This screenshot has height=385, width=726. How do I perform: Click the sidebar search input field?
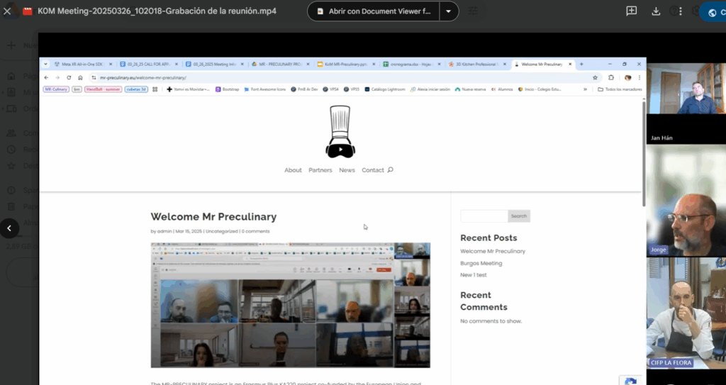click(484, 216)
